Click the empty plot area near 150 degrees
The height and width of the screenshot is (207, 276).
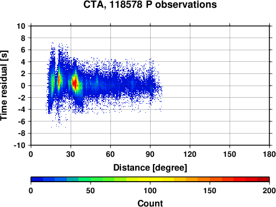tap(230, 86)
